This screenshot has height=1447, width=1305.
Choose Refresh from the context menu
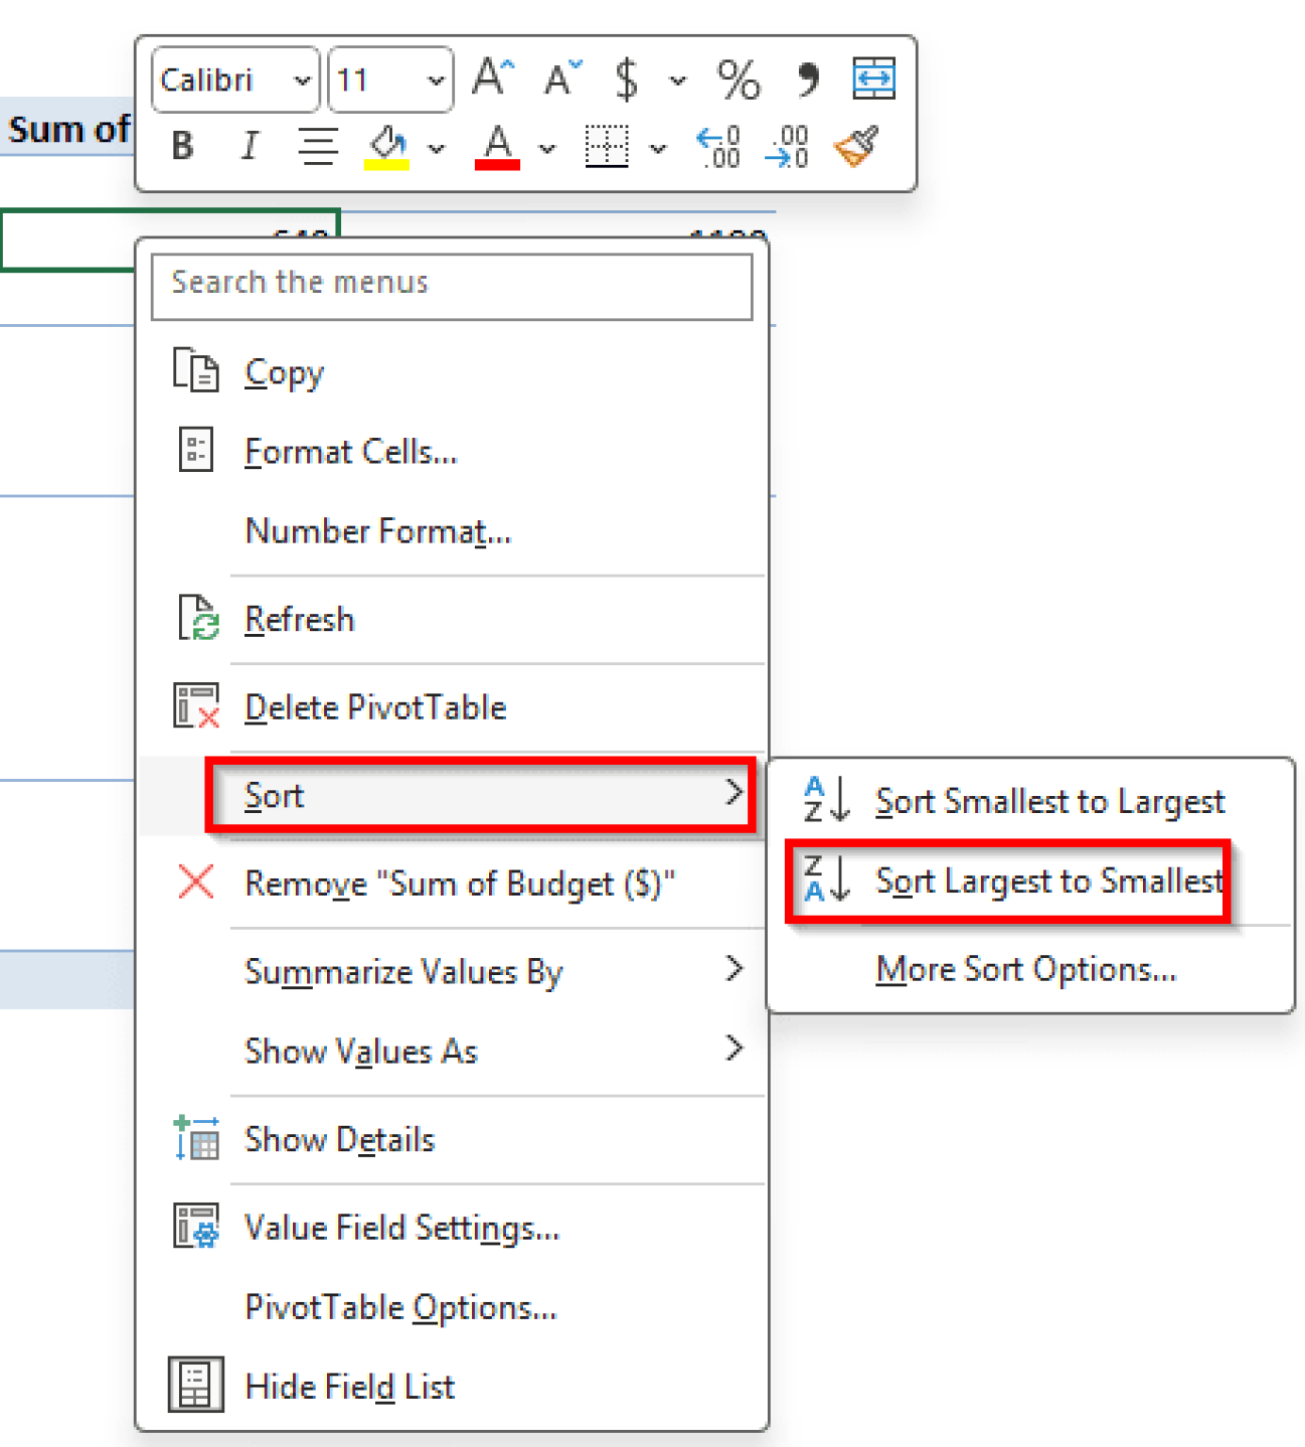click(x=300, y=620)
